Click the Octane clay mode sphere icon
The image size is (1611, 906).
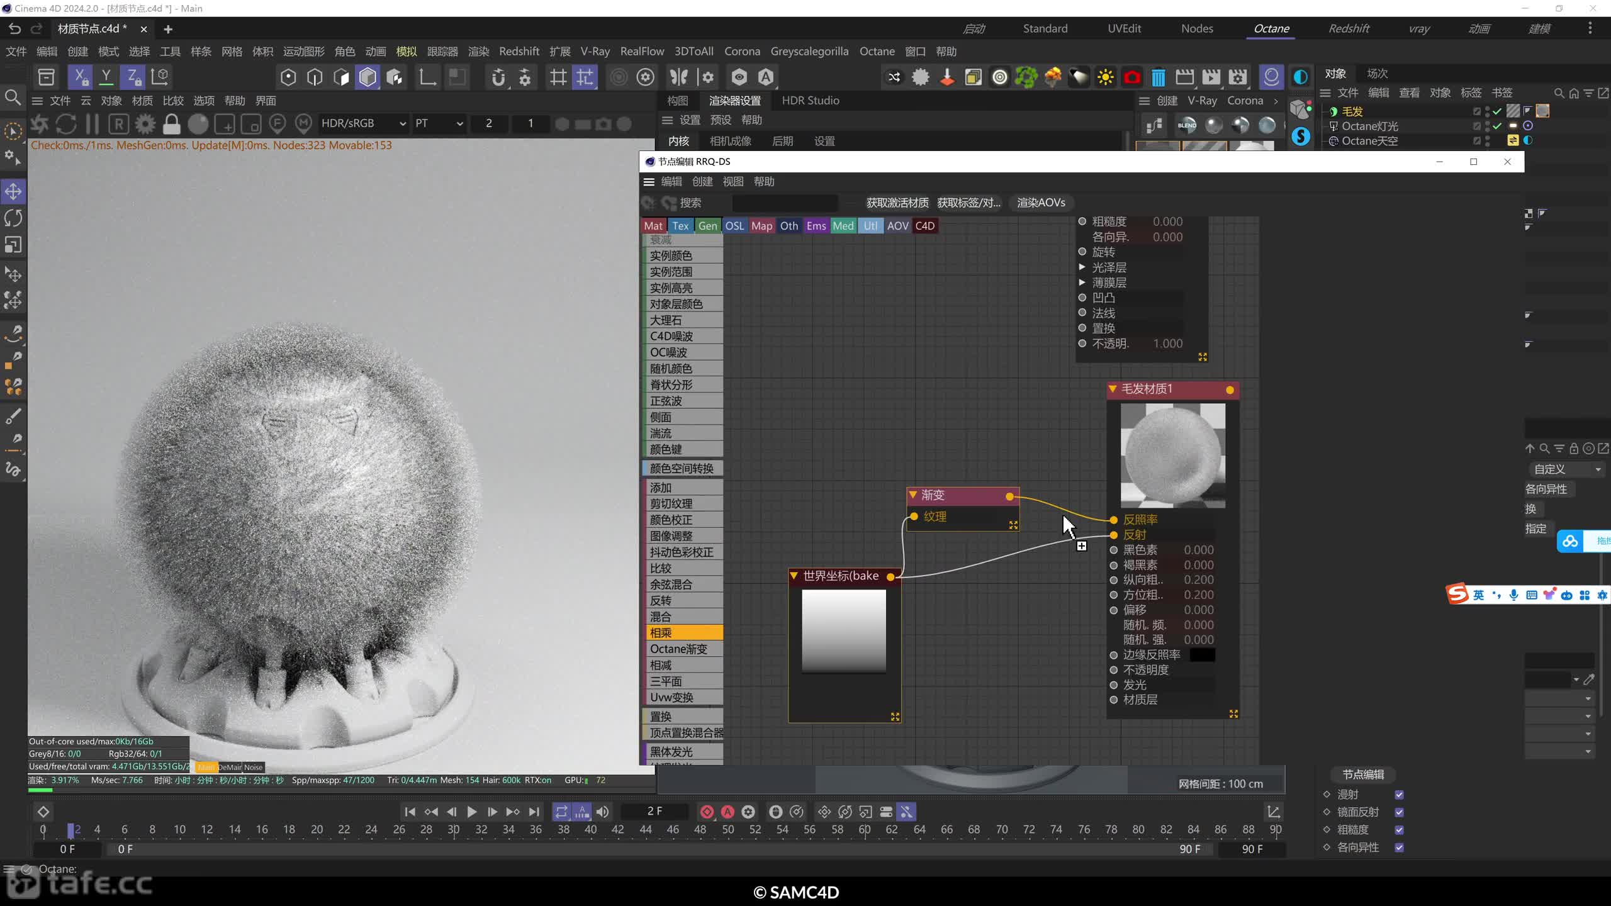(x=198, y=124)
